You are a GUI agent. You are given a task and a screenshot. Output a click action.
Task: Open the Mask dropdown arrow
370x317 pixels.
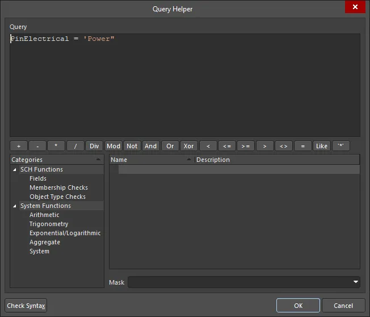coord(356,282)
